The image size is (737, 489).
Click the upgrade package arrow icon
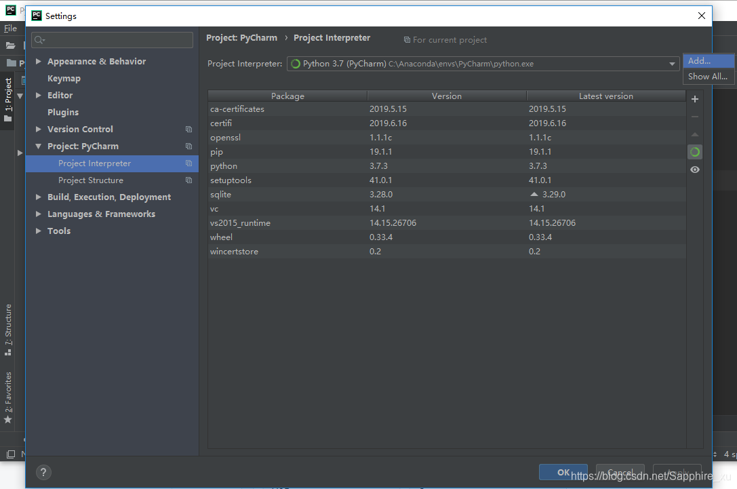tap(694, 134)
